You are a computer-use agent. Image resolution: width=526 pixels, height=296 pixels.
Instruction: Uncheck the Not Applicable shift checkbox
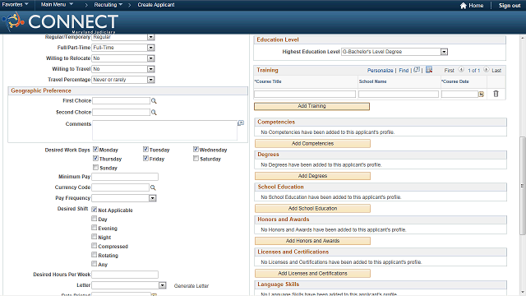click(x=95, y=210)
